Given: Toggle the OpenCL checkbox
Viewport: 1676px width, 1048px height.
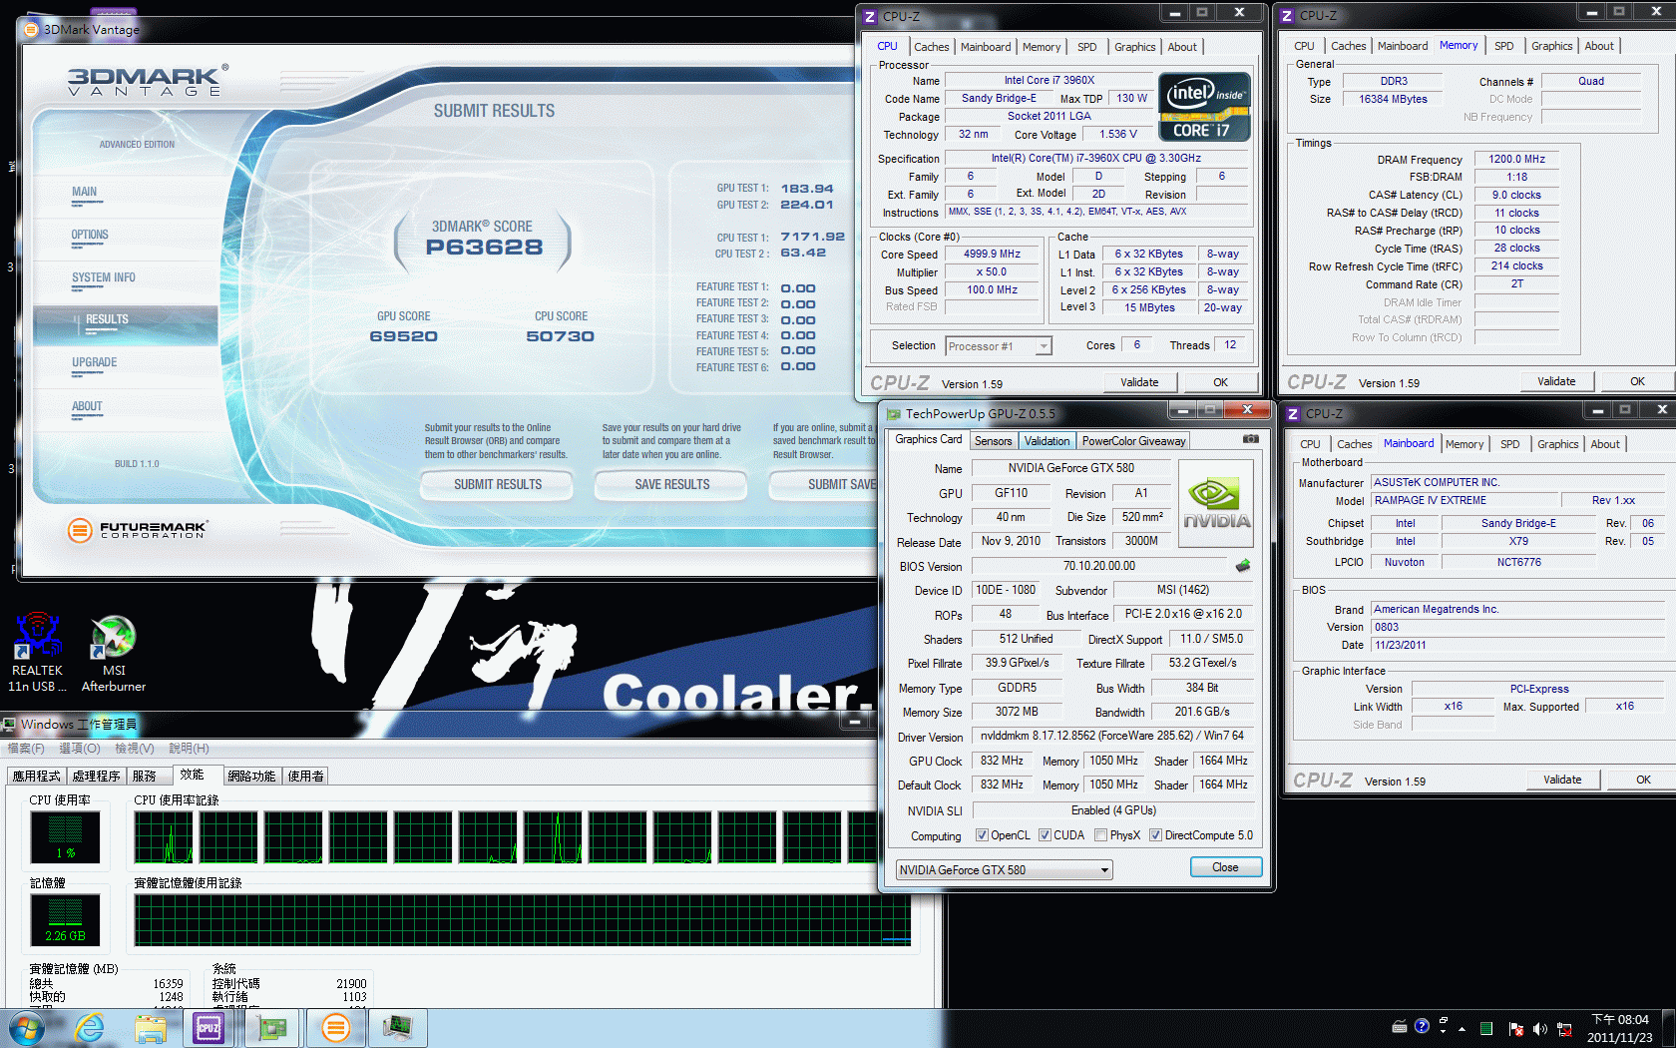Looking at the screenshot, I should 982,835.
